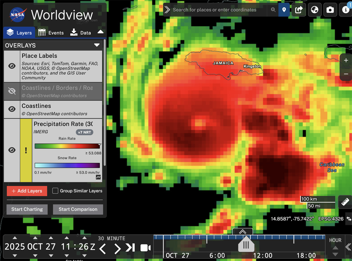Click the place search input field
The height and width of the screenshot is (261, 352).
click(x=219, y=10)
